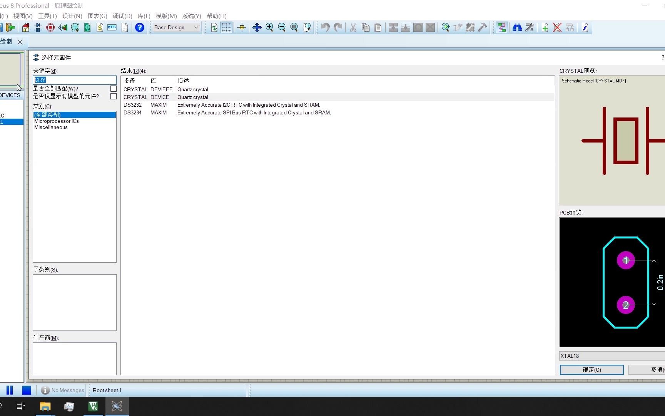The image size is (665, 416).
Task: Open the 工具(T) menu
Action: tap(47, 16)
